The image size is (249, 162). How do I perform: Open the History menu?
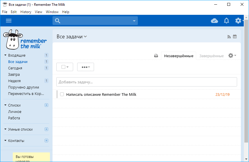[x=26, y=12]
